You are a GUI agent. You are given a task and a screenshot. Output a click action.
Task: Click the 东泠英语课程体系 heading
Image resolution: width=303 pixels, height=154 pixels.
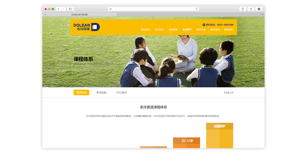[x=153, y=107]
